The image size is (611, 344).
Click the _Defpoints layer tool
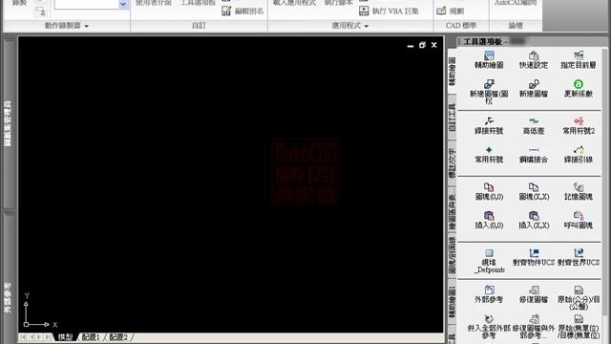489,261
